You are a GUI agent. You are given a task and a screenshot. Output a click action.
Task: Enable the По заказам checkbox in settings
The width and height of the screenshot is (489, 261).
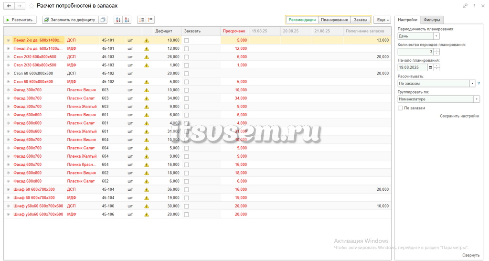(400, 108)
